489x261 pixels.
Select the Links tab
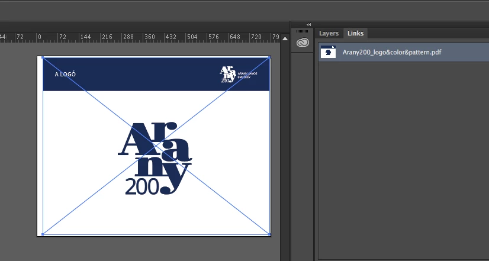pyautogui.click(x=356, y=33)
